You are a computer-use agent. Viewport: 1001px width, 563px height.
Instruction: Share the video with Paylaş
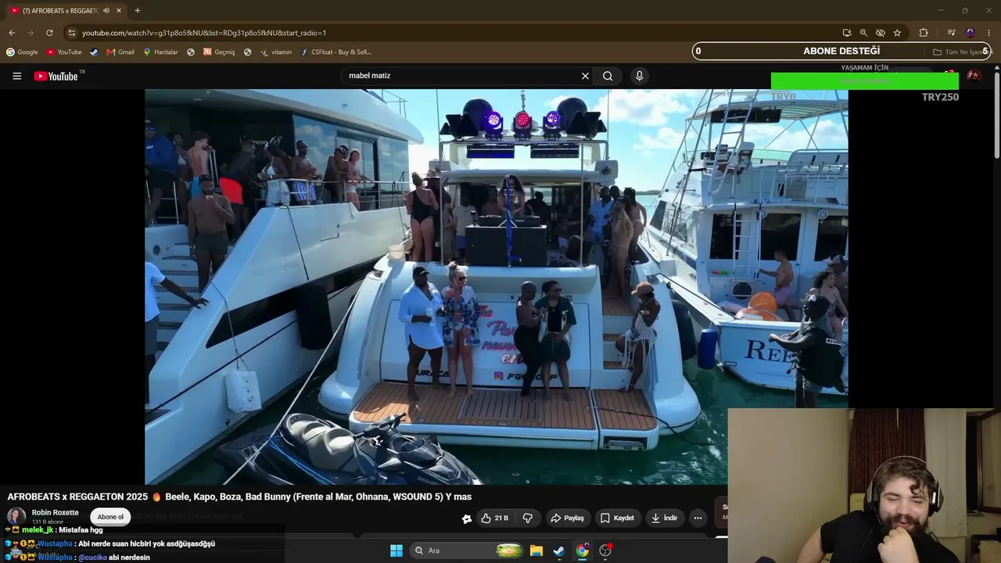[567, 518]
